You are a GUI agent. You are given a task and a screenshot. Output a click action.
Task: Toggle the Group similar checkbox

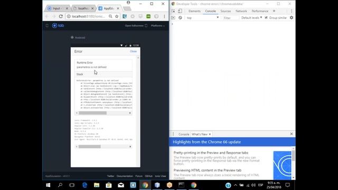click(266, 17)
